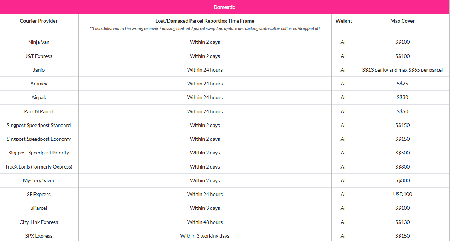The width and height of the screenshot is (451, 241).
Task: Click the J&T Express provider cell
Action: [39, 56]
